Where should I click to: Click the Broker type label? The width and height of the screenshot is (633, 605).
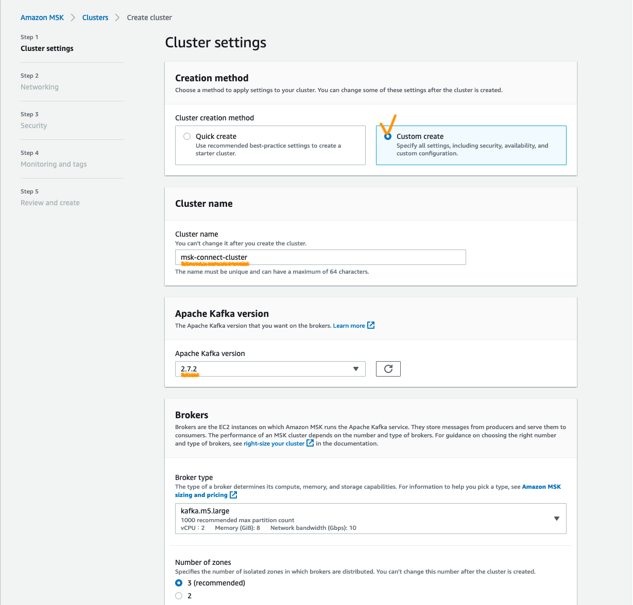(194, 477)
